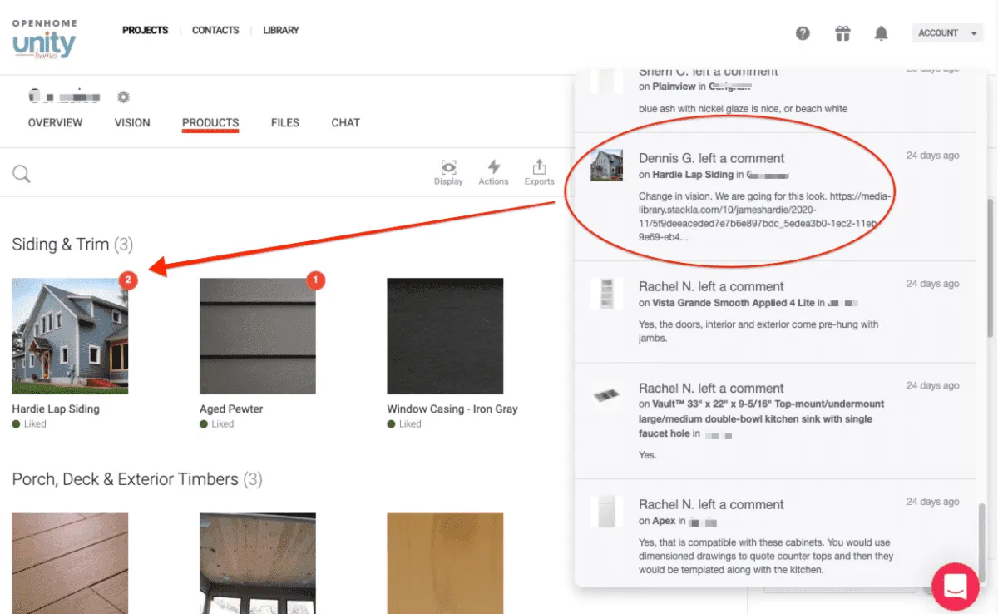Click sink thumbnail in Vault notification

click(x=606, y=396)
